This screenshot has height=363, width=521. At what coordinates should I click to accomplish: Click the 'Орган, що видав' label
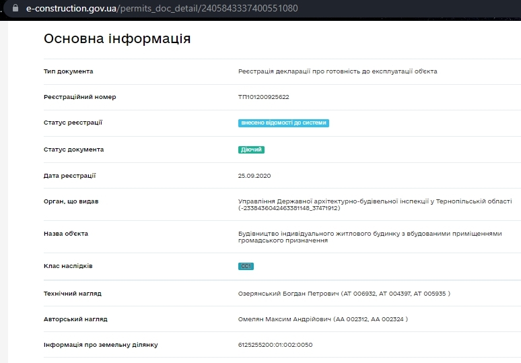(71, 201)
